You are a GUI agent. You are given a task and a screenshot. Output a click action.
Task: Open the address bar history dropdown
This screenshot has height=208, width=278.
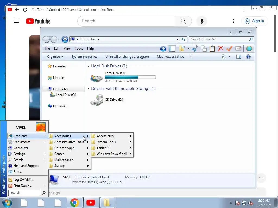click(x=177, y=39)
